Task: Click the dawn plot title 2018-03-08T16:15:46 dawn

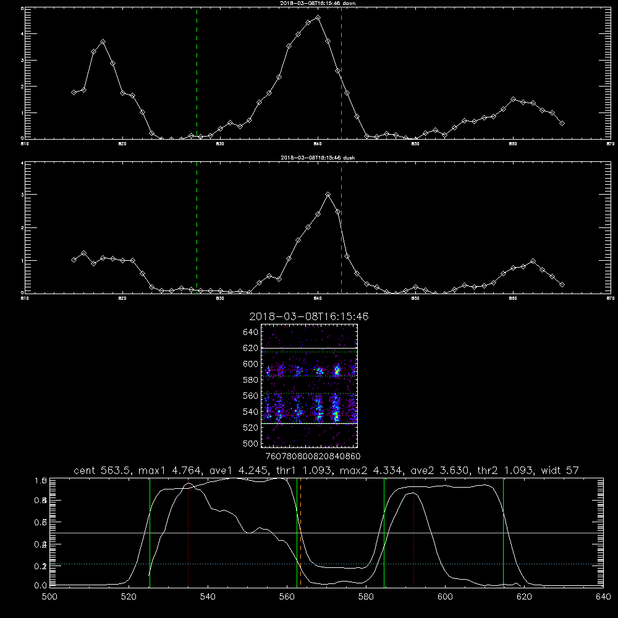Action: coord(318,3)
